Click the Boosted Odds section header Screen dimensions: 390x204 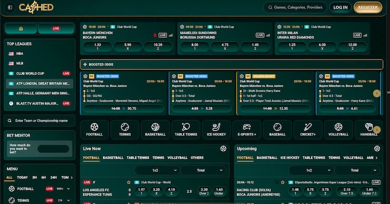click(231, 65)
